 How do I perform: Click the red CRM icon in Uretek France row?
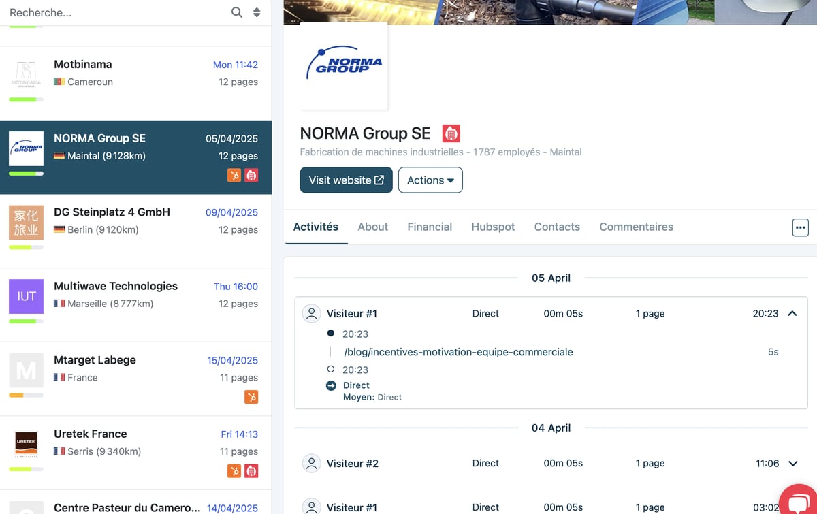[x=251, y=470]
